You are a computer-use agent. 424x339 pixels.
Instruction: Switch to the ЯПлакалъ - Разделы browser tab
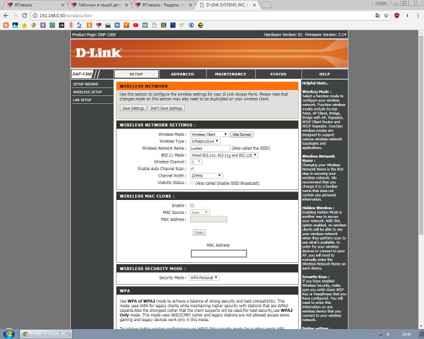[163, 5]
